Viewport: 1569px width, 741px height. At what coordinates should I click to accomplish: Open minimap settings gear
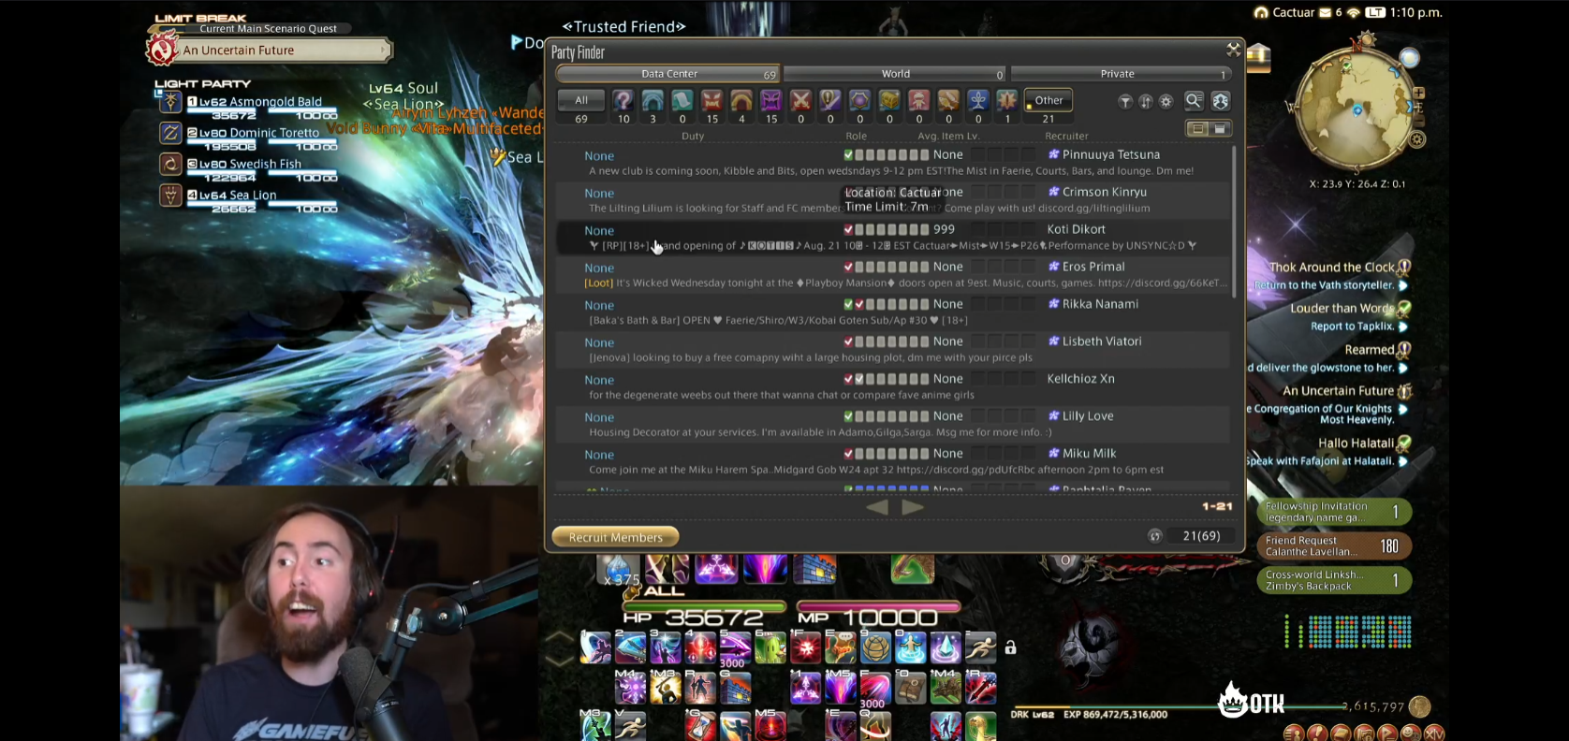point(1417,140)
